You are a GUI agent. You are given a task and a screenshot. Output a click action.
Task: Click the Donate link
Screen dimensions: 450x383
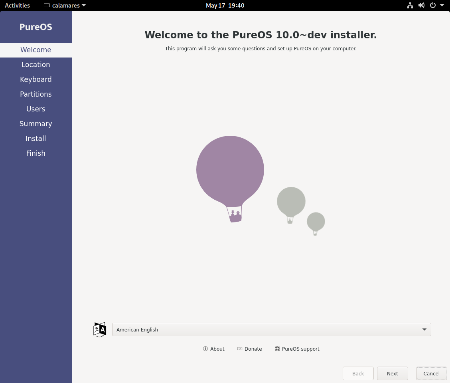(x=253, y=349)
